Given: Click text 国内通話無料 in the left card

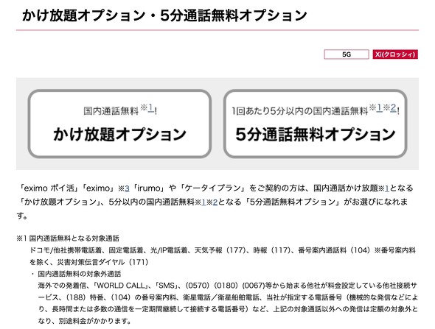Looking at the screenshot, I should (111, 111).
